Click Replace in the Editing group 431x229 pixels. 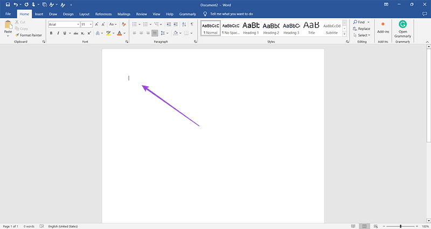coord(362,29)
